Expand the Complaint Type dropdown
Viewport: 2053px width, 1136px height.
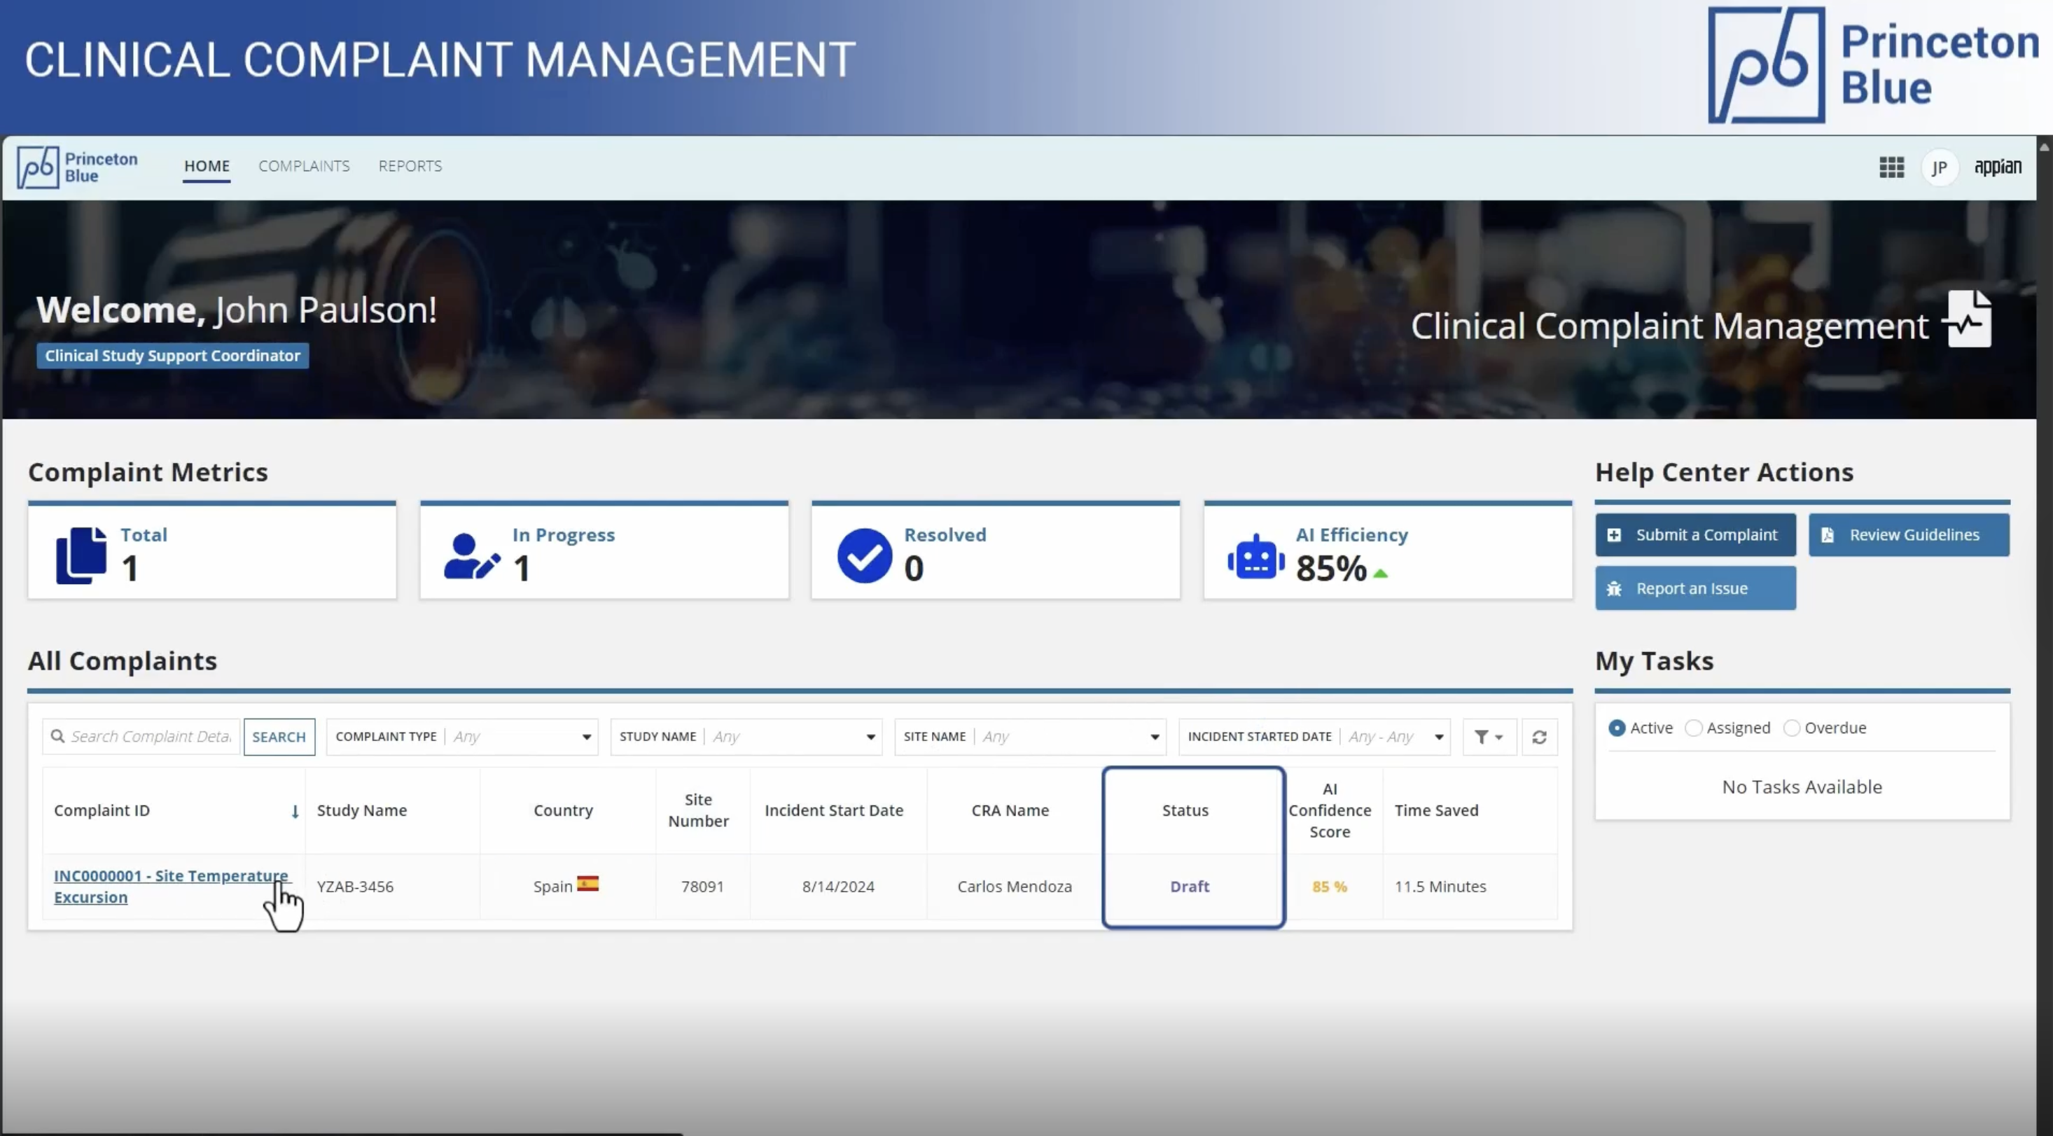586,737
